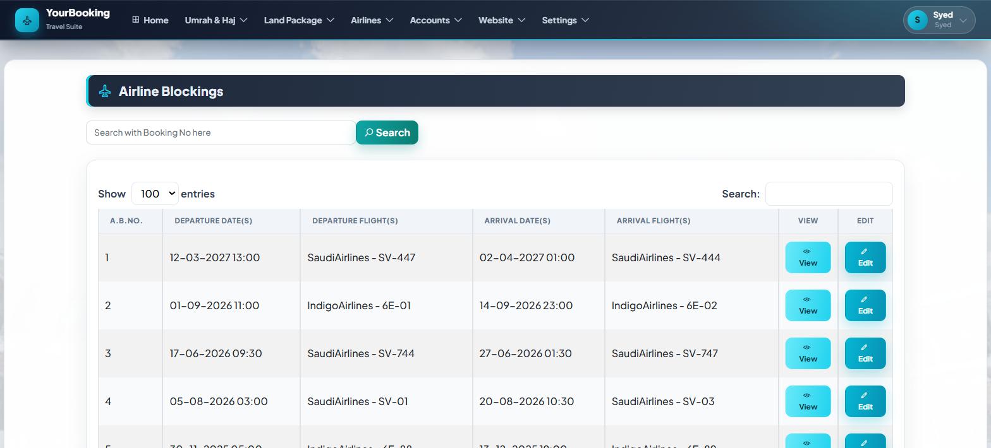View airline blocking row SV-447
991x448 pixels.
point(808,257)
